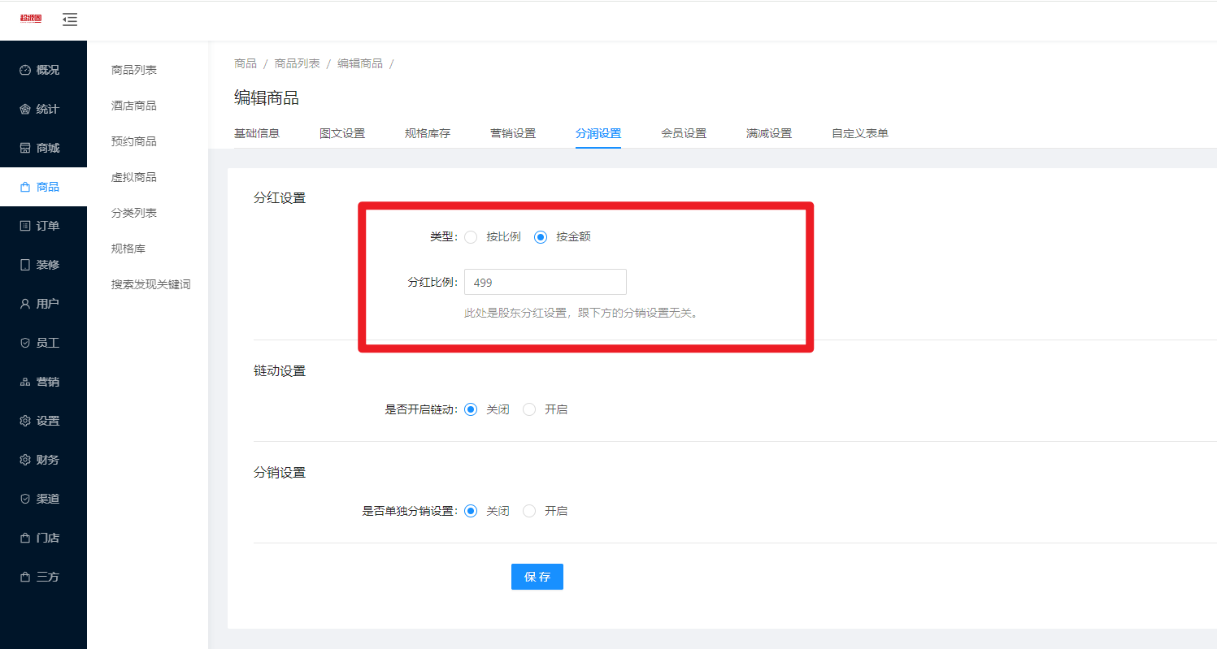Click 商品列表 in the breadcrumb
The width and height of the screenshot is (1217, 649).
coord(297,63)
